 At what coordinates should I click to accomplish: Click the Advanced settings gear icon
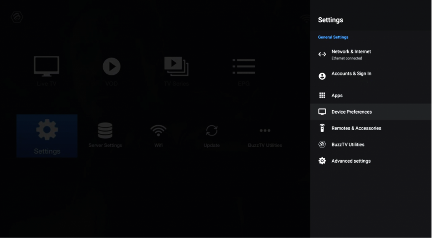click(322, 161)
